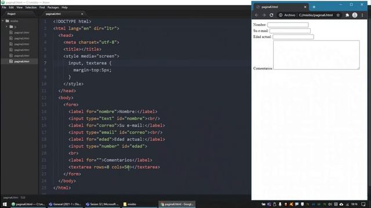This screenshot has height=208, width=371.
Task: Select the Project tab in Atom's tree view
Action: pyautogui.click(x=12, y=14)
